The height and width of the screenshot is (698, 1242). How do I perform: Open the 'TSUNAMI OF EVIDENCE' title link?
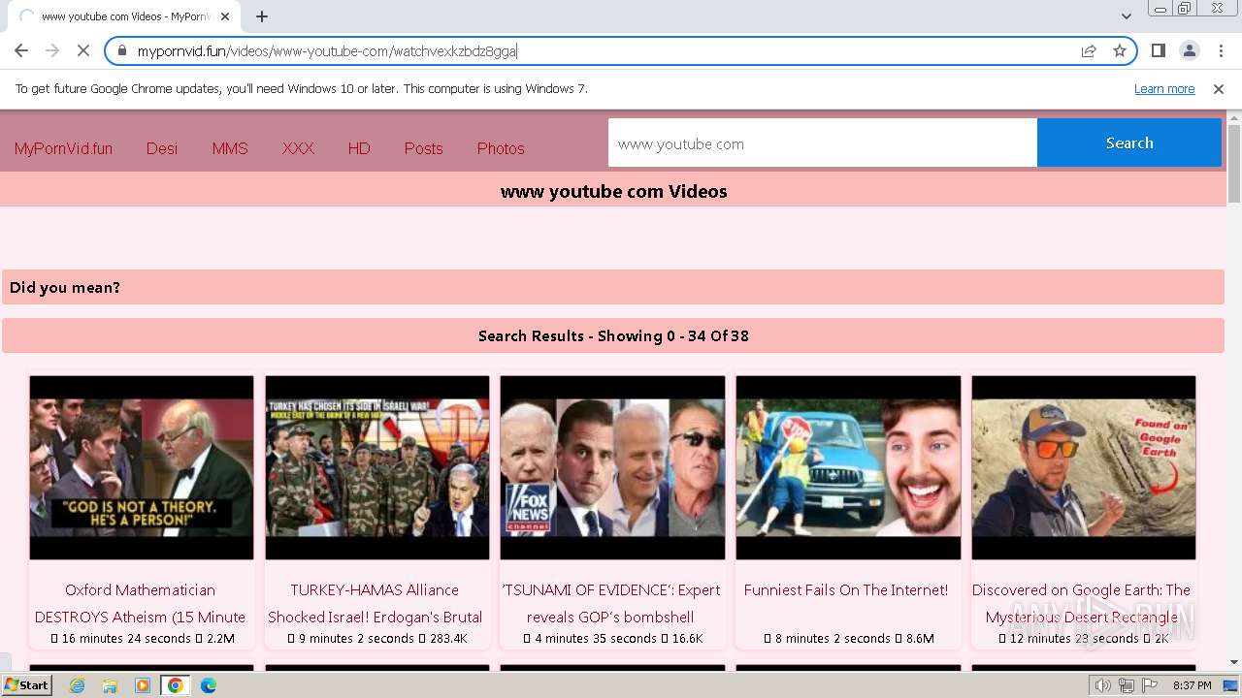click(x=611, y=603)
